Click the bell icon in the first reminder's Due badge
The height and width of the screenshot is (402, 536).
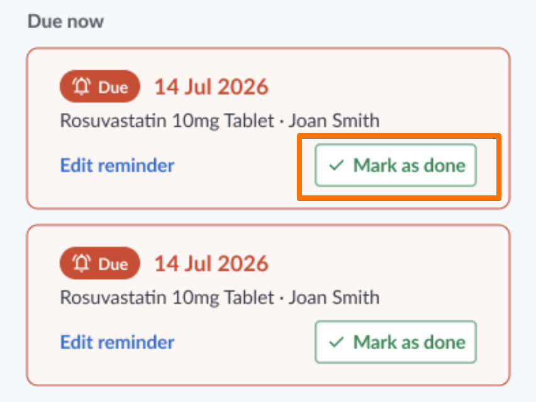81,86
